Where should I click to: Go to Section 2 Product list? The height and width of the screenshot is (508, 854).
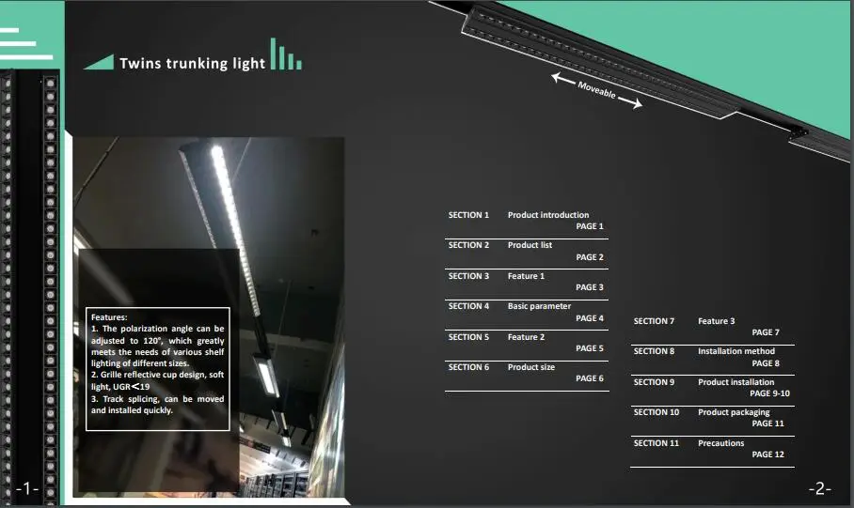(530, 245)
